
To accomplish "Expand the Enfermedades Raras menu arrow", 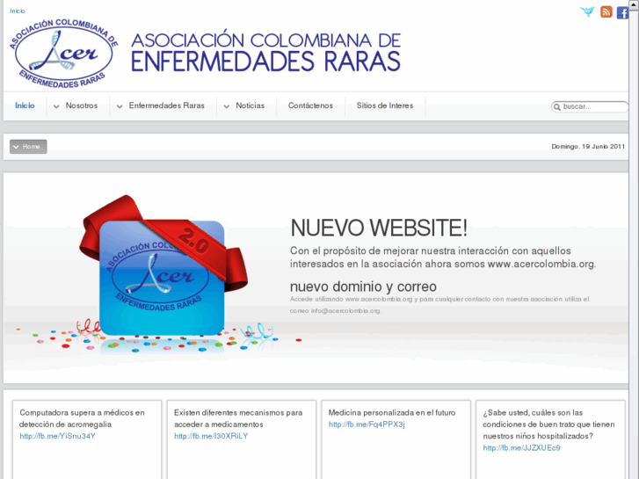I will coord(120,106).
